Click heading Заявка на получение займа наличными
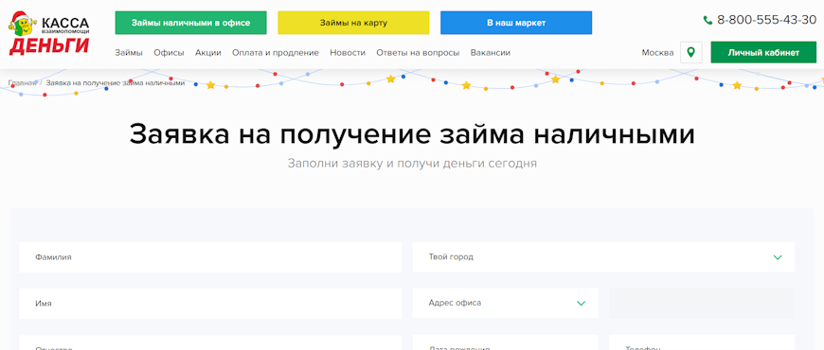This screenshot has height=350, width=824. point(412,133)
